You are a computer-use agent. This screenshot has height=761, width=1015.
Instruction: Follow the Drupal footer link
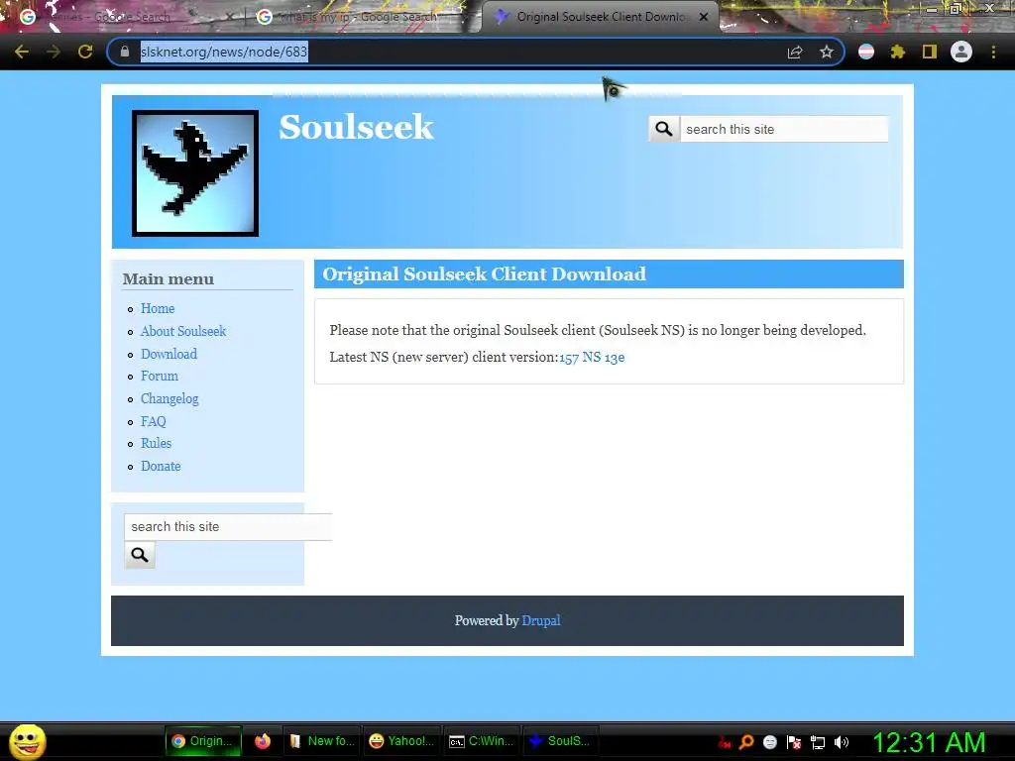pyautogui.click(x=541, y=620)
